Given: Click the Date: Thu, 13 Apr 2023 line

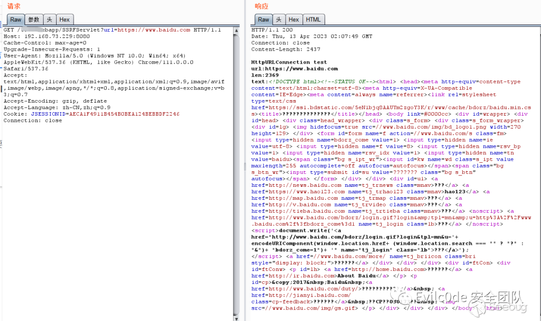Looking at the screenshot, I should 312,36.
